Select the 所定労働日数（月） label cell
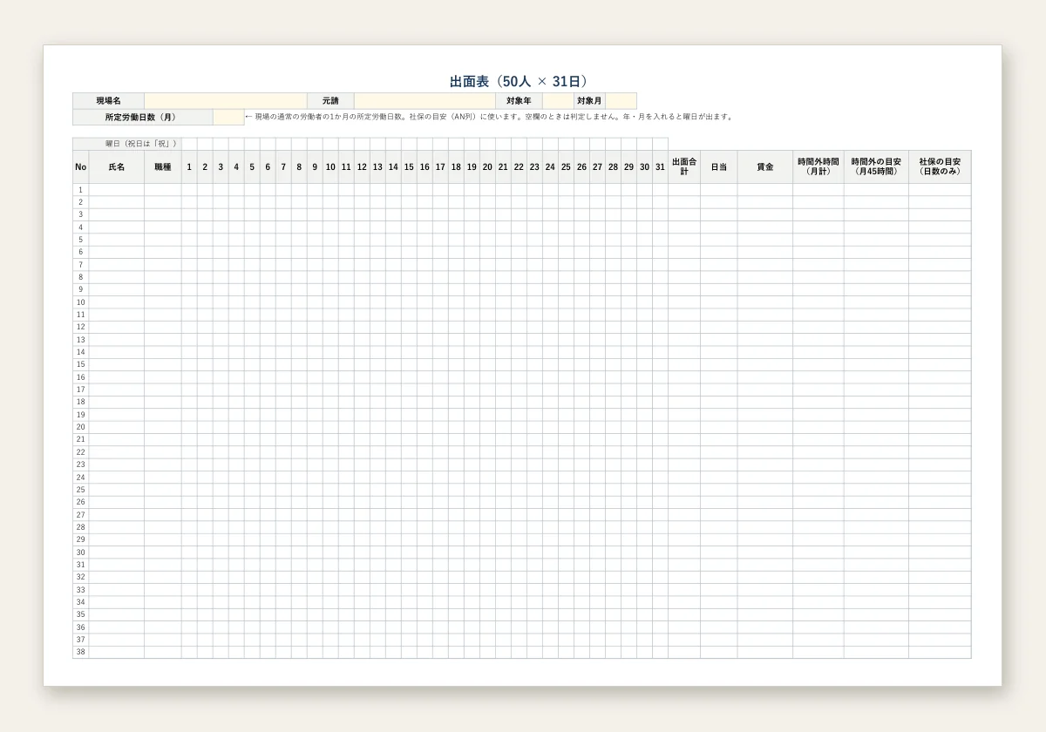This screenshot has width=1046, height=732. tap(143, 117)
